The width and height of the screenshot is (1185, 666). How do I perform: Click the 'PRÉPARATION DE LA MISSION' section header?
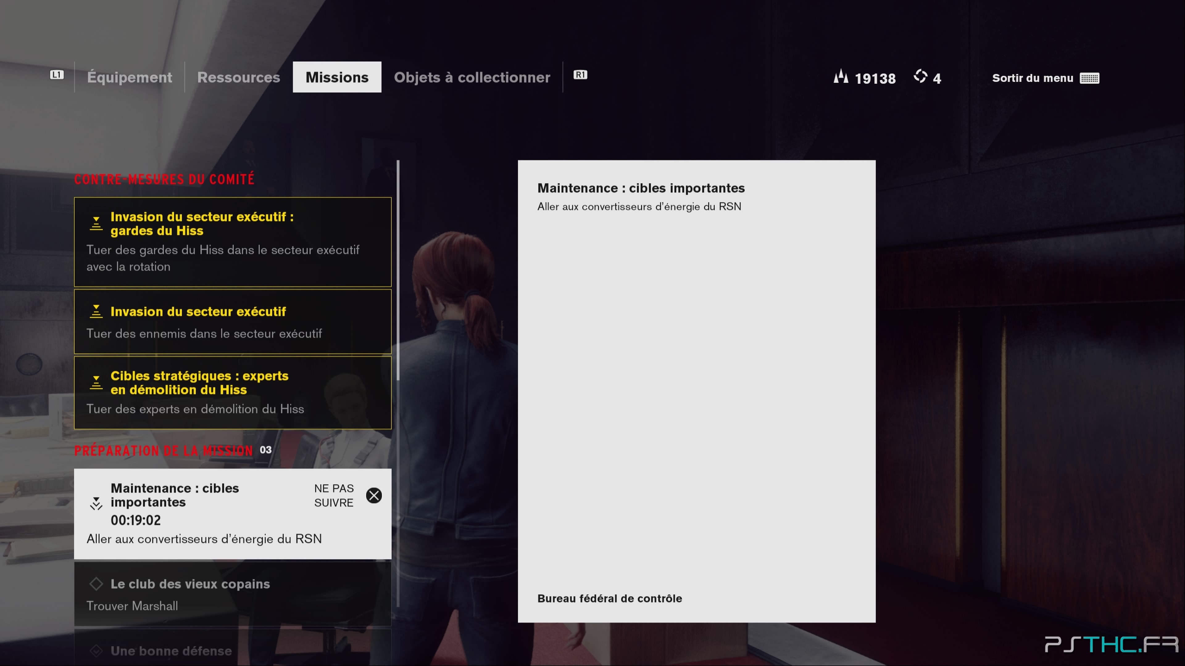pos(163,450)
